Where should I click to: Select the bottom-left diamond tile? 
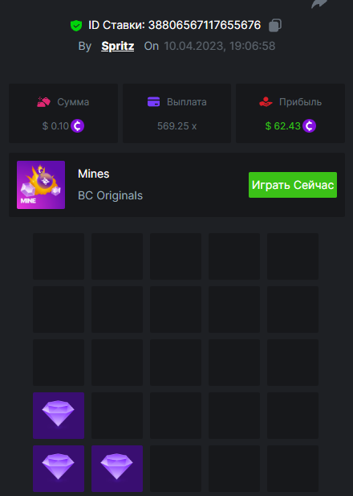59,469
